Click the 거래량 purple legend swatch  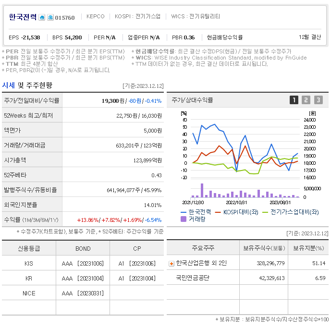(x=184, y=219)
